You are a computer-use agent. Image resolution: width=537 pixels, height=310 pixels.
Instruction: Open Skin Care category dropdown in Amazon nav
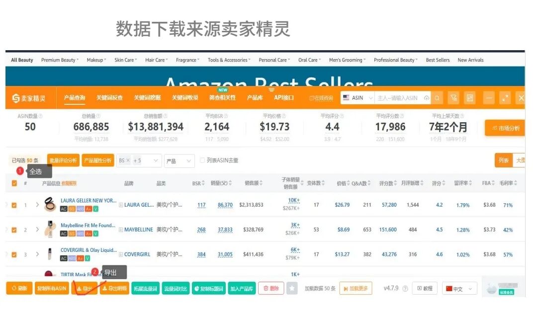tap(125, 60)
